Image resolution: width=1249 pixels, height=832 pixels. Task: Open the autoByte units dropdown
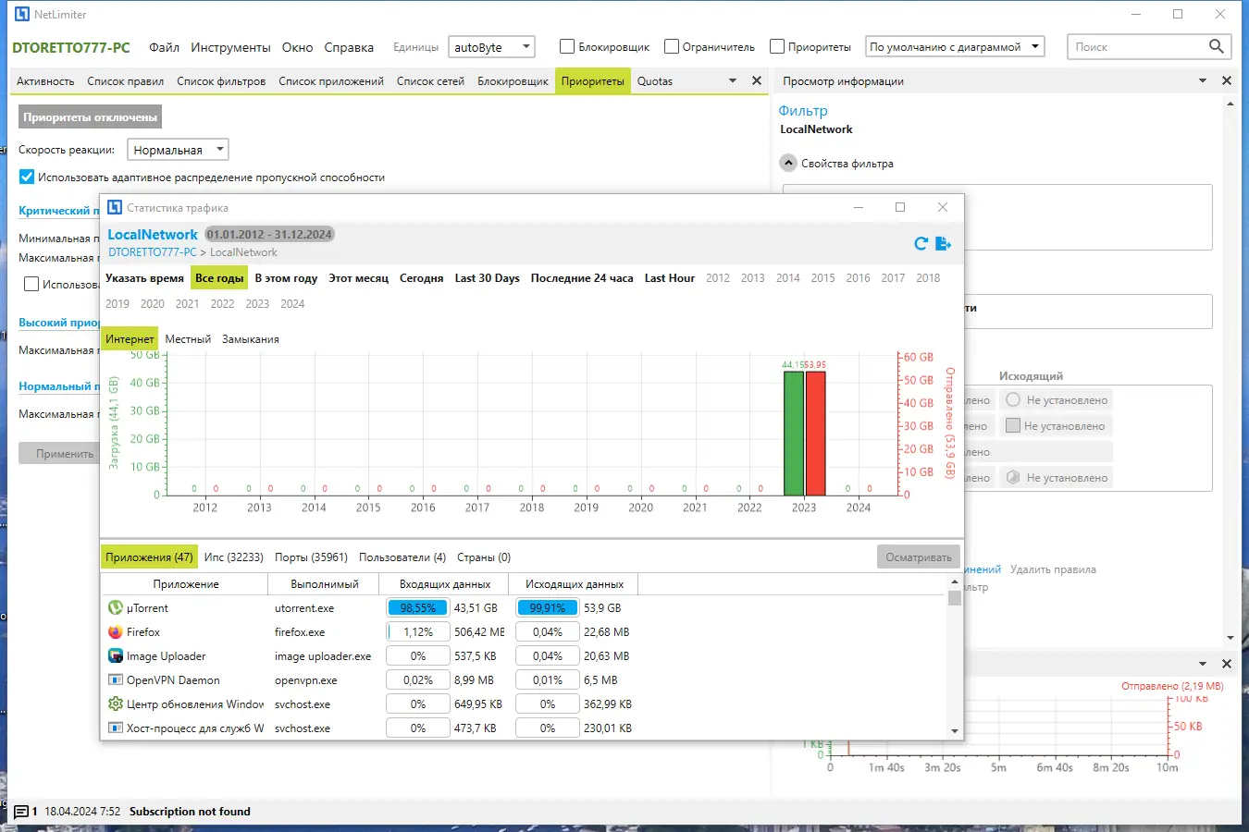pos(491,47)
